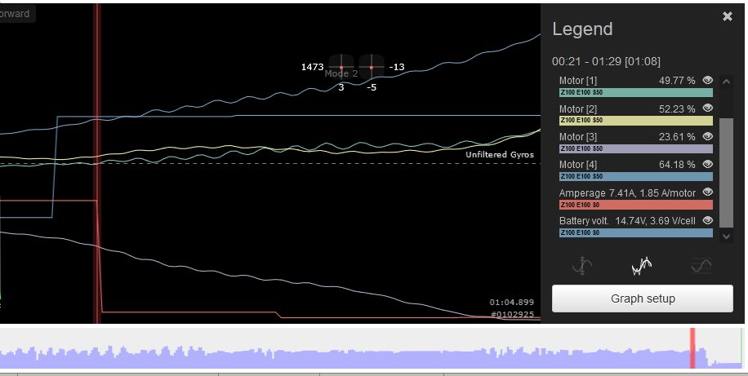This screenshot has height=376, width=748.
Task: Click the Motor [4] legend label
Action: (x=577, y=165)
